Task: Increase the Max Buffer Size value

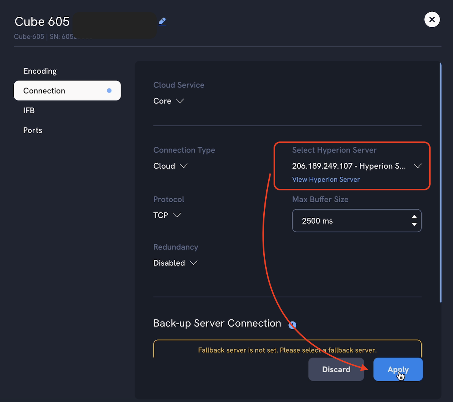Action: [x=414, y=217]
